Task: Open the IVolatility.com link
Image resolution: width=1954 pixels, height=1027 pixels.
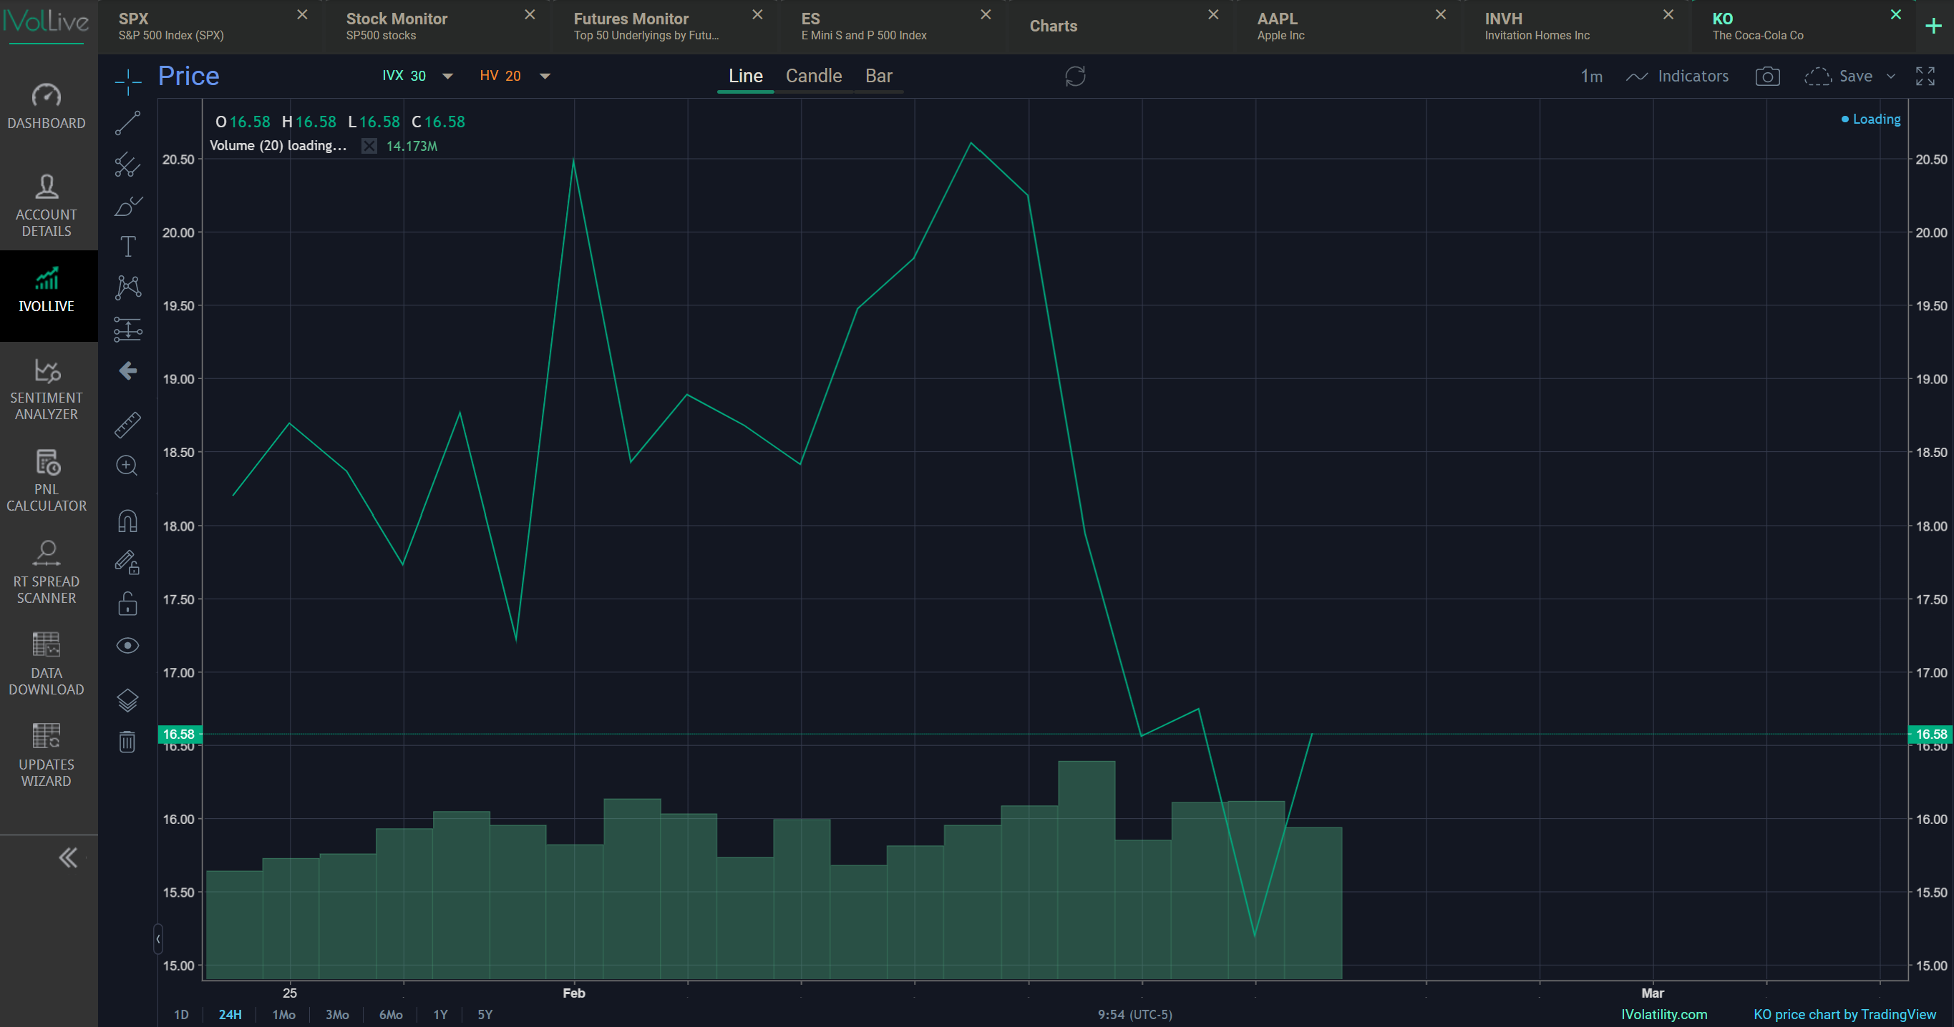Action: click(1664, 1014)
